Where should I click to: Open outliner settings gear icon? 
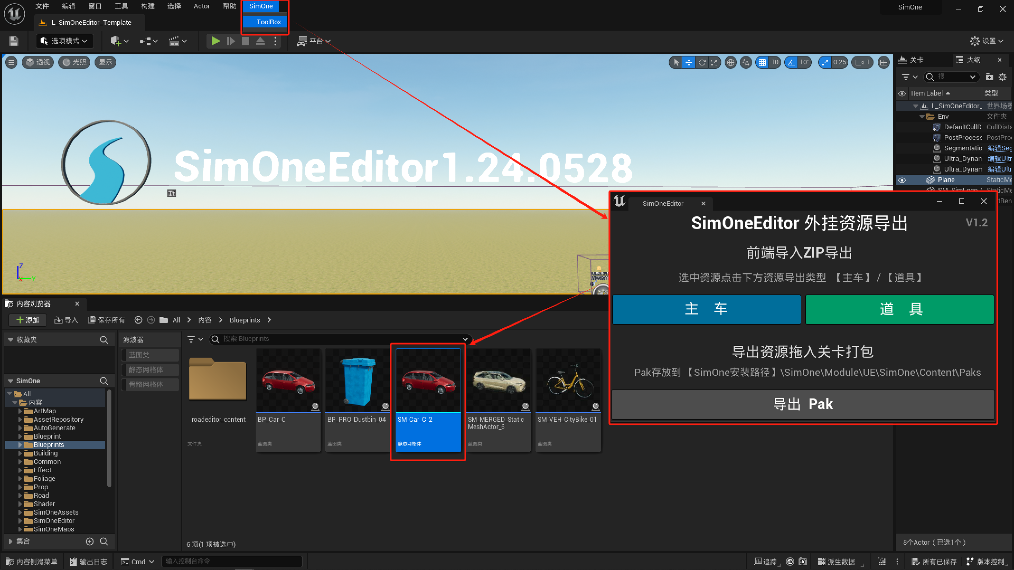[1002, 77]
